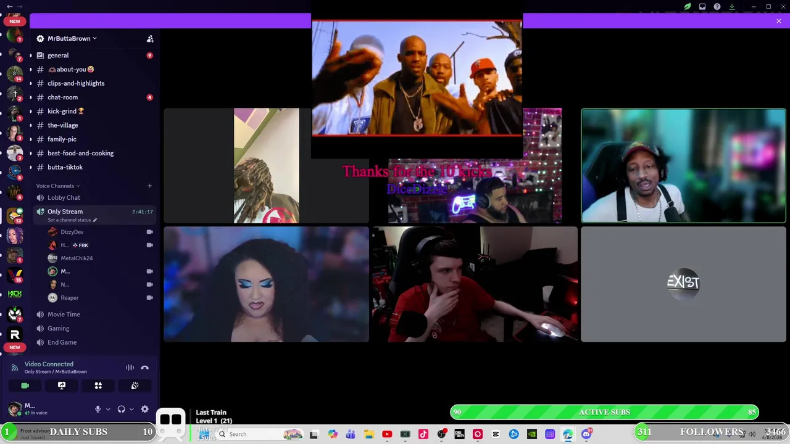Click the plus icon to create voice channel
790x444 pixels.
pyautogui.click(x=149, y=186)
